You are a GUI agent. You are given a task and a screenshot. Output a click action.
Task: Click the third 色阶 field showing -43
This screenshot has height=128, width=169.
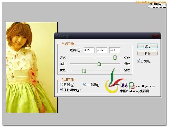115,50
